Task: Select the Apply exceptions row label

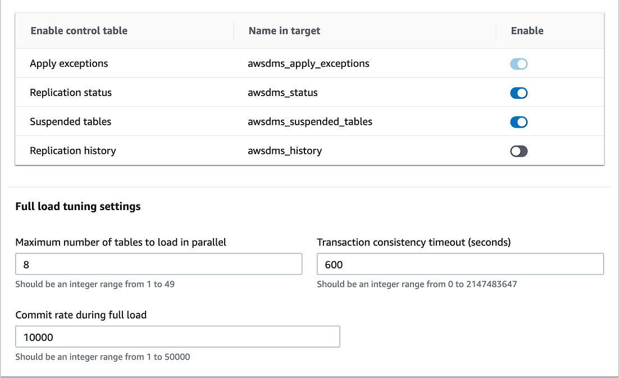Action: click(69, 64)
